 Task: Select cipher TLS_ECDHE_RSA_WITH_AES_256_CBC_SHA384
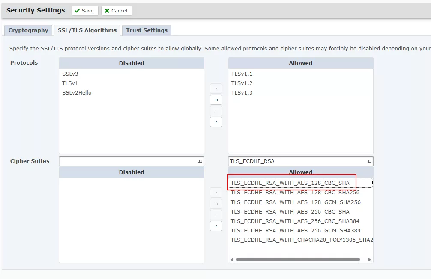(300, 221)
